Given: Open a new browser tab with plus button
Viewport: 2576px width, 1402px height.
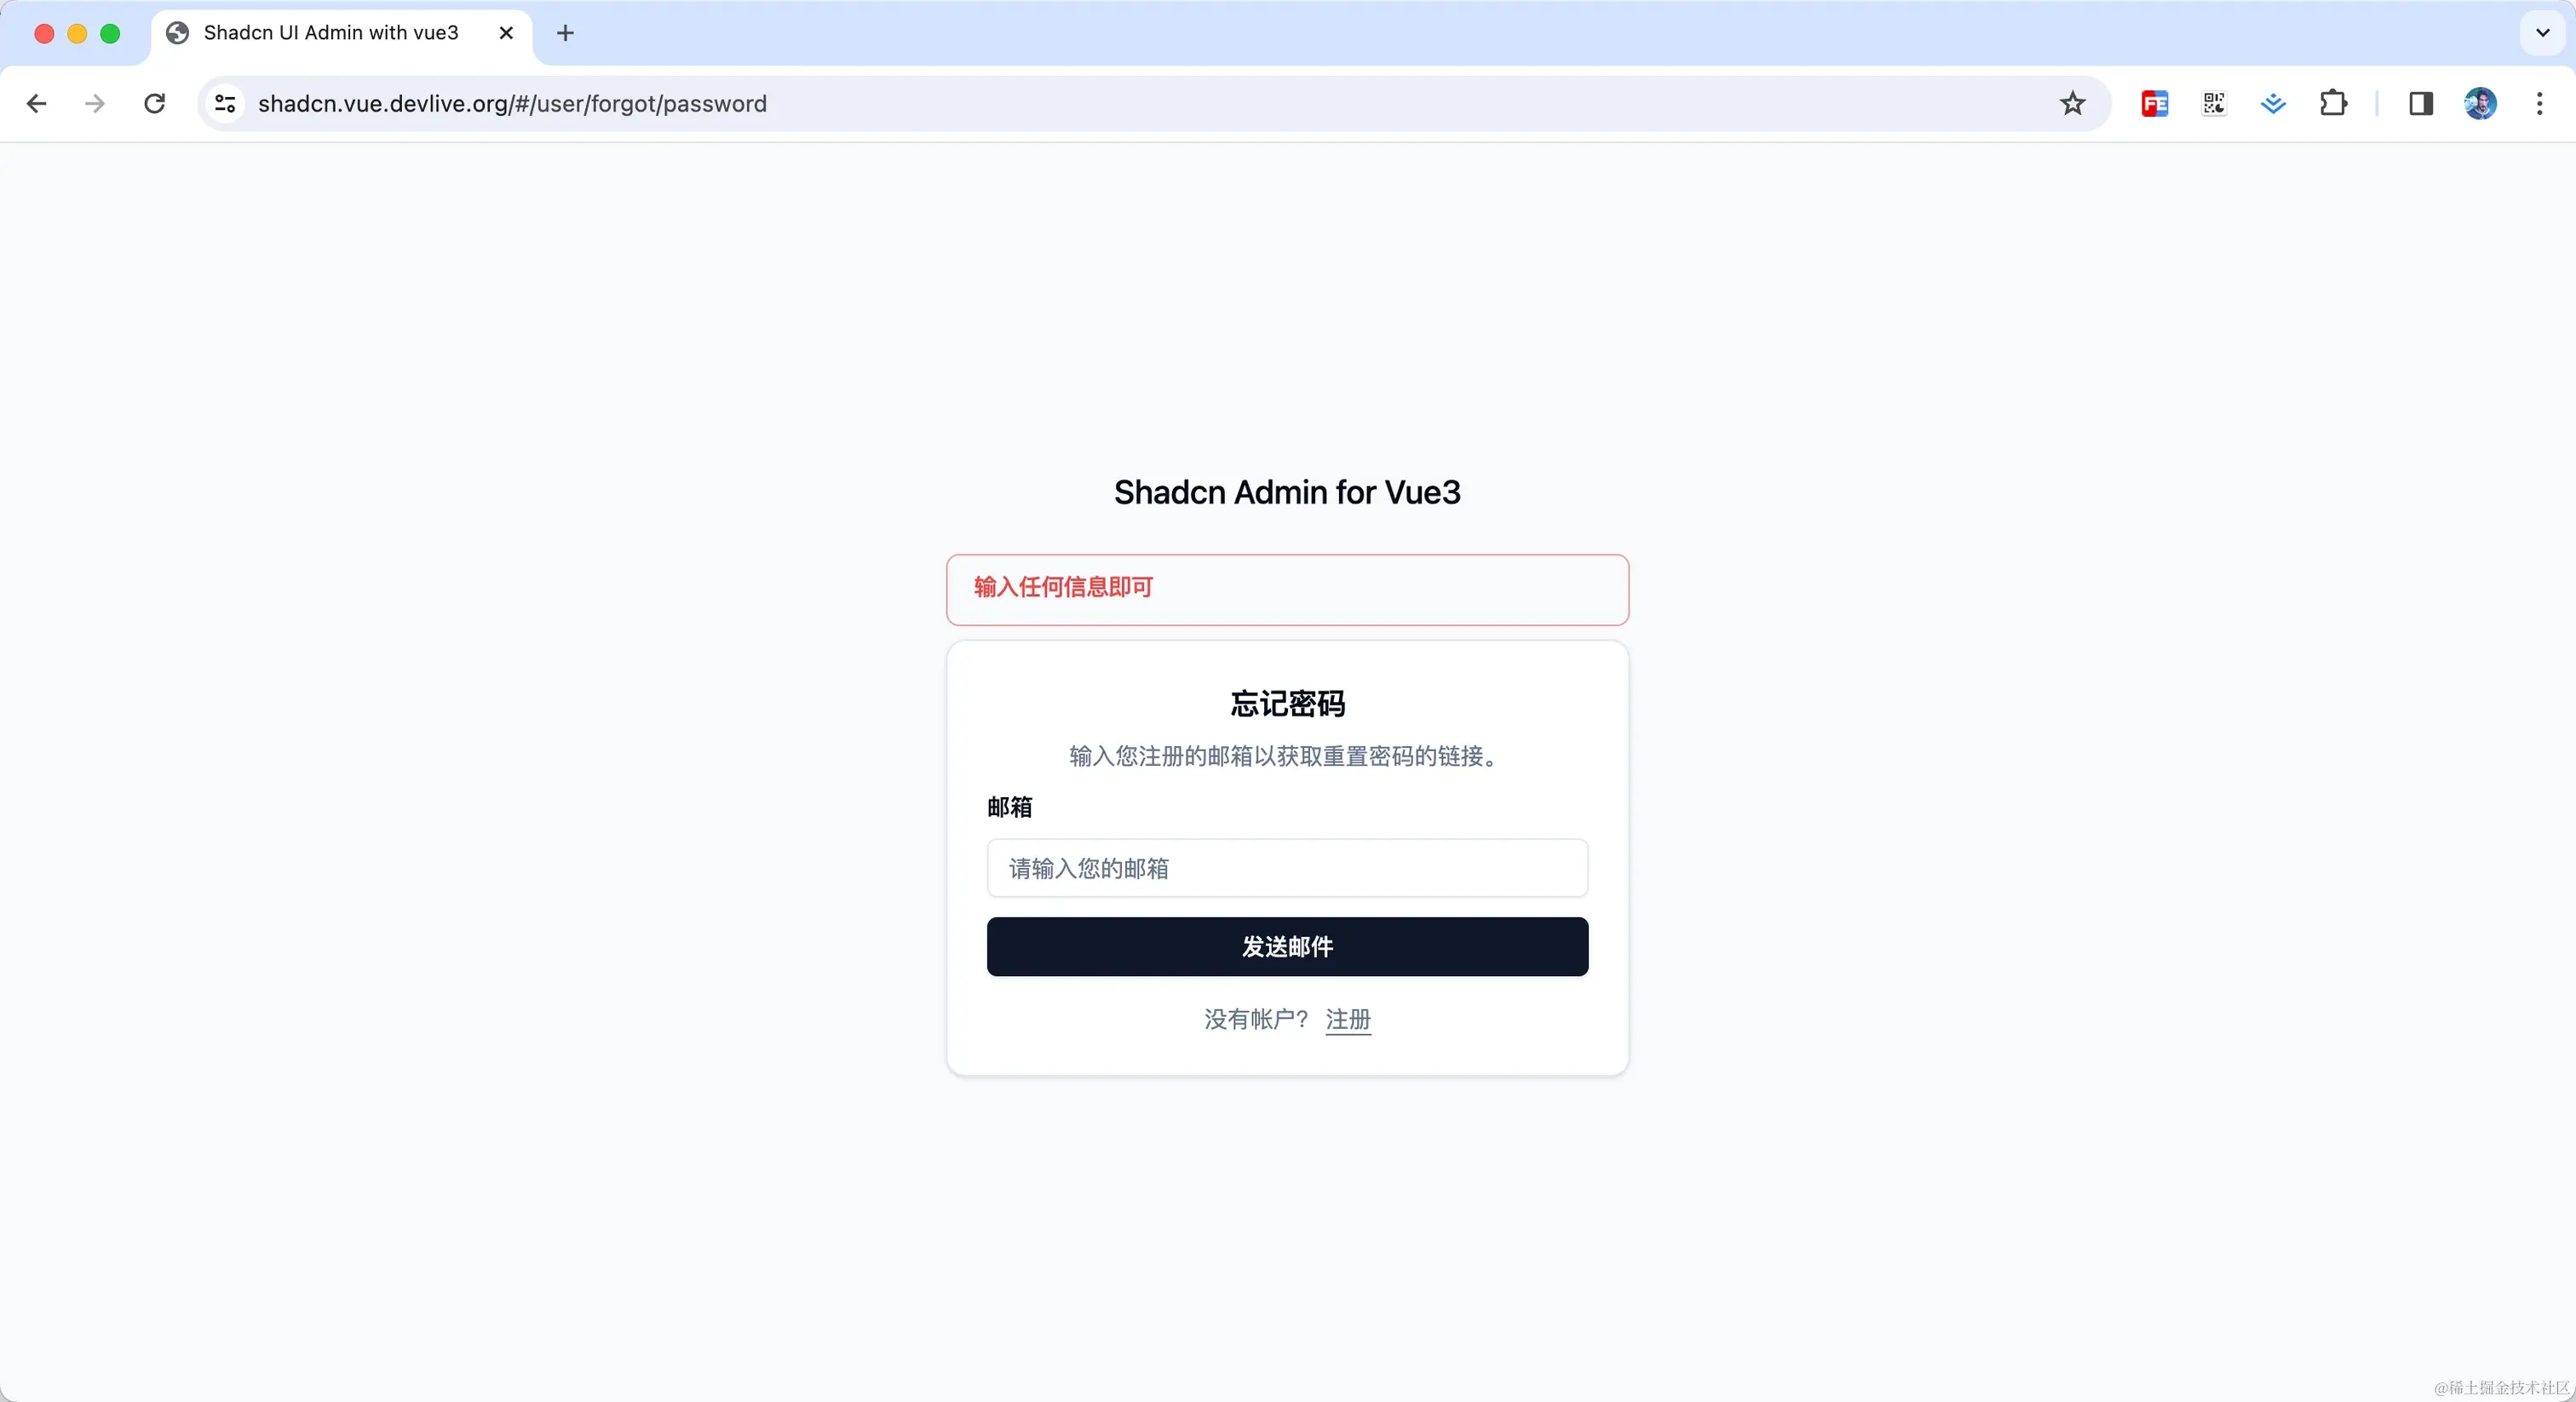Looking at the screenshot, I should click(x=565, y=33).
